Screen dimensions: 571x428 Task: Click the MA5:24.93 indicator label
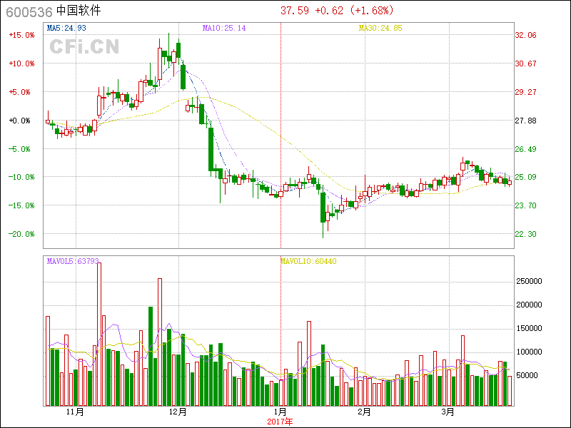(x=66, y=28)
